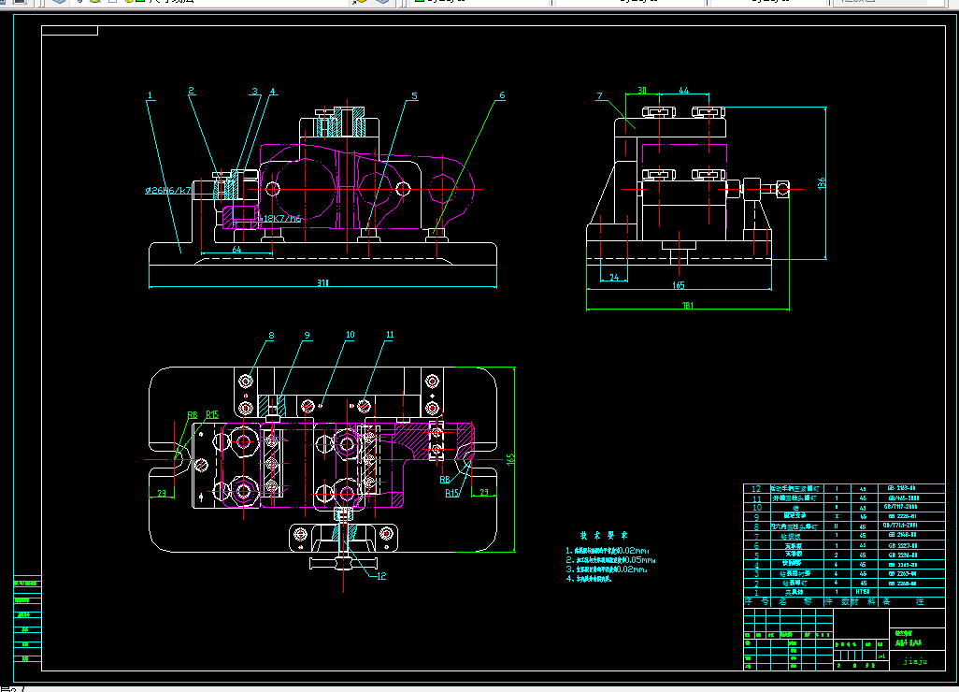Click row number 8 in parts list

(756, 526)
